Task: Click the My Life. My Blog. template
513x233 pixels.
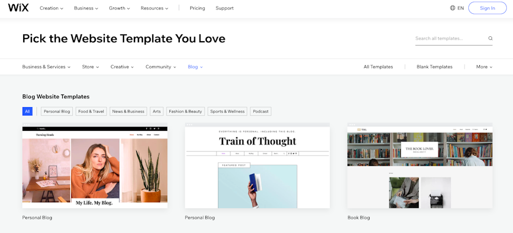Action: click(95, 168)
